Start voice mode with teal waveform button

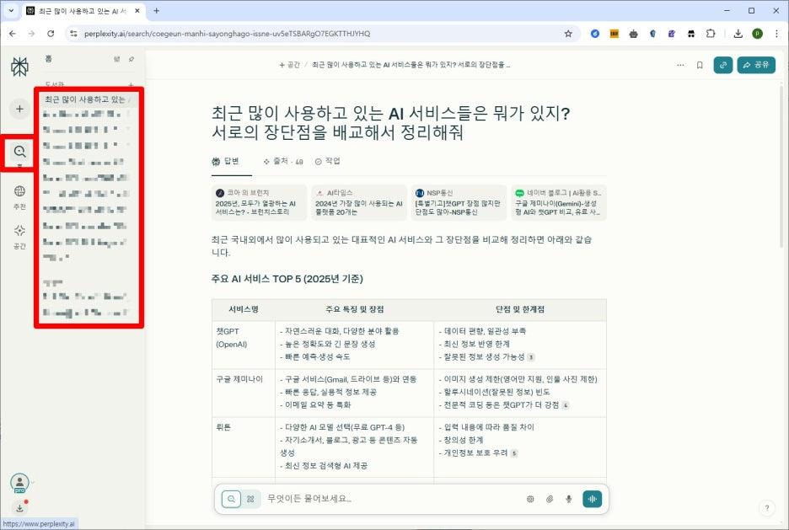pos(593,499)
